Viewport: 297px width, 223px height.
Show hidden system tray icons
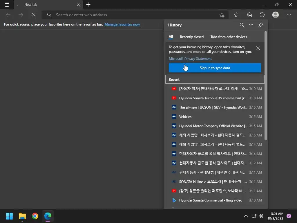tap(246, 216)
